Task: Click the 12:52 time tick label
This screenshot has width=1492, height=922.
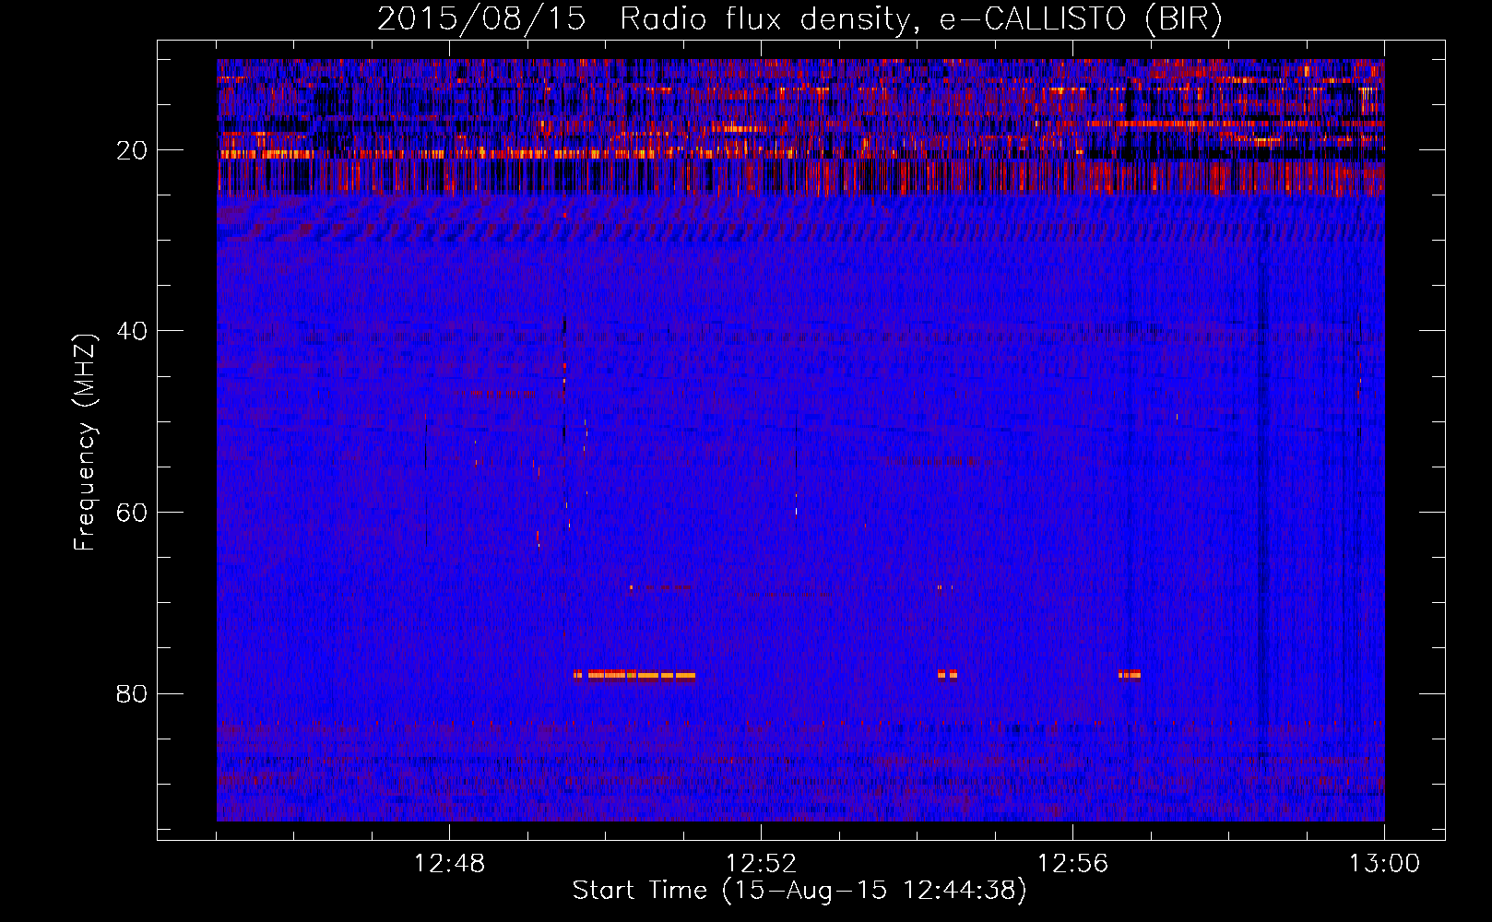Action: [761, 864]
